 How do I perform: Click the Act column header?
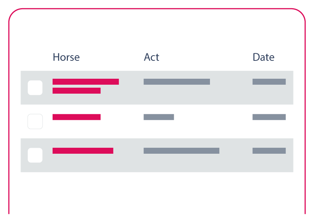(151, 57)
